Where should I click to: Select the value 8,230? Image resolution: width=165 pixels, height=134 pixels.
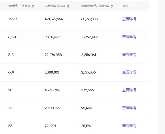[x=13, y=37]
